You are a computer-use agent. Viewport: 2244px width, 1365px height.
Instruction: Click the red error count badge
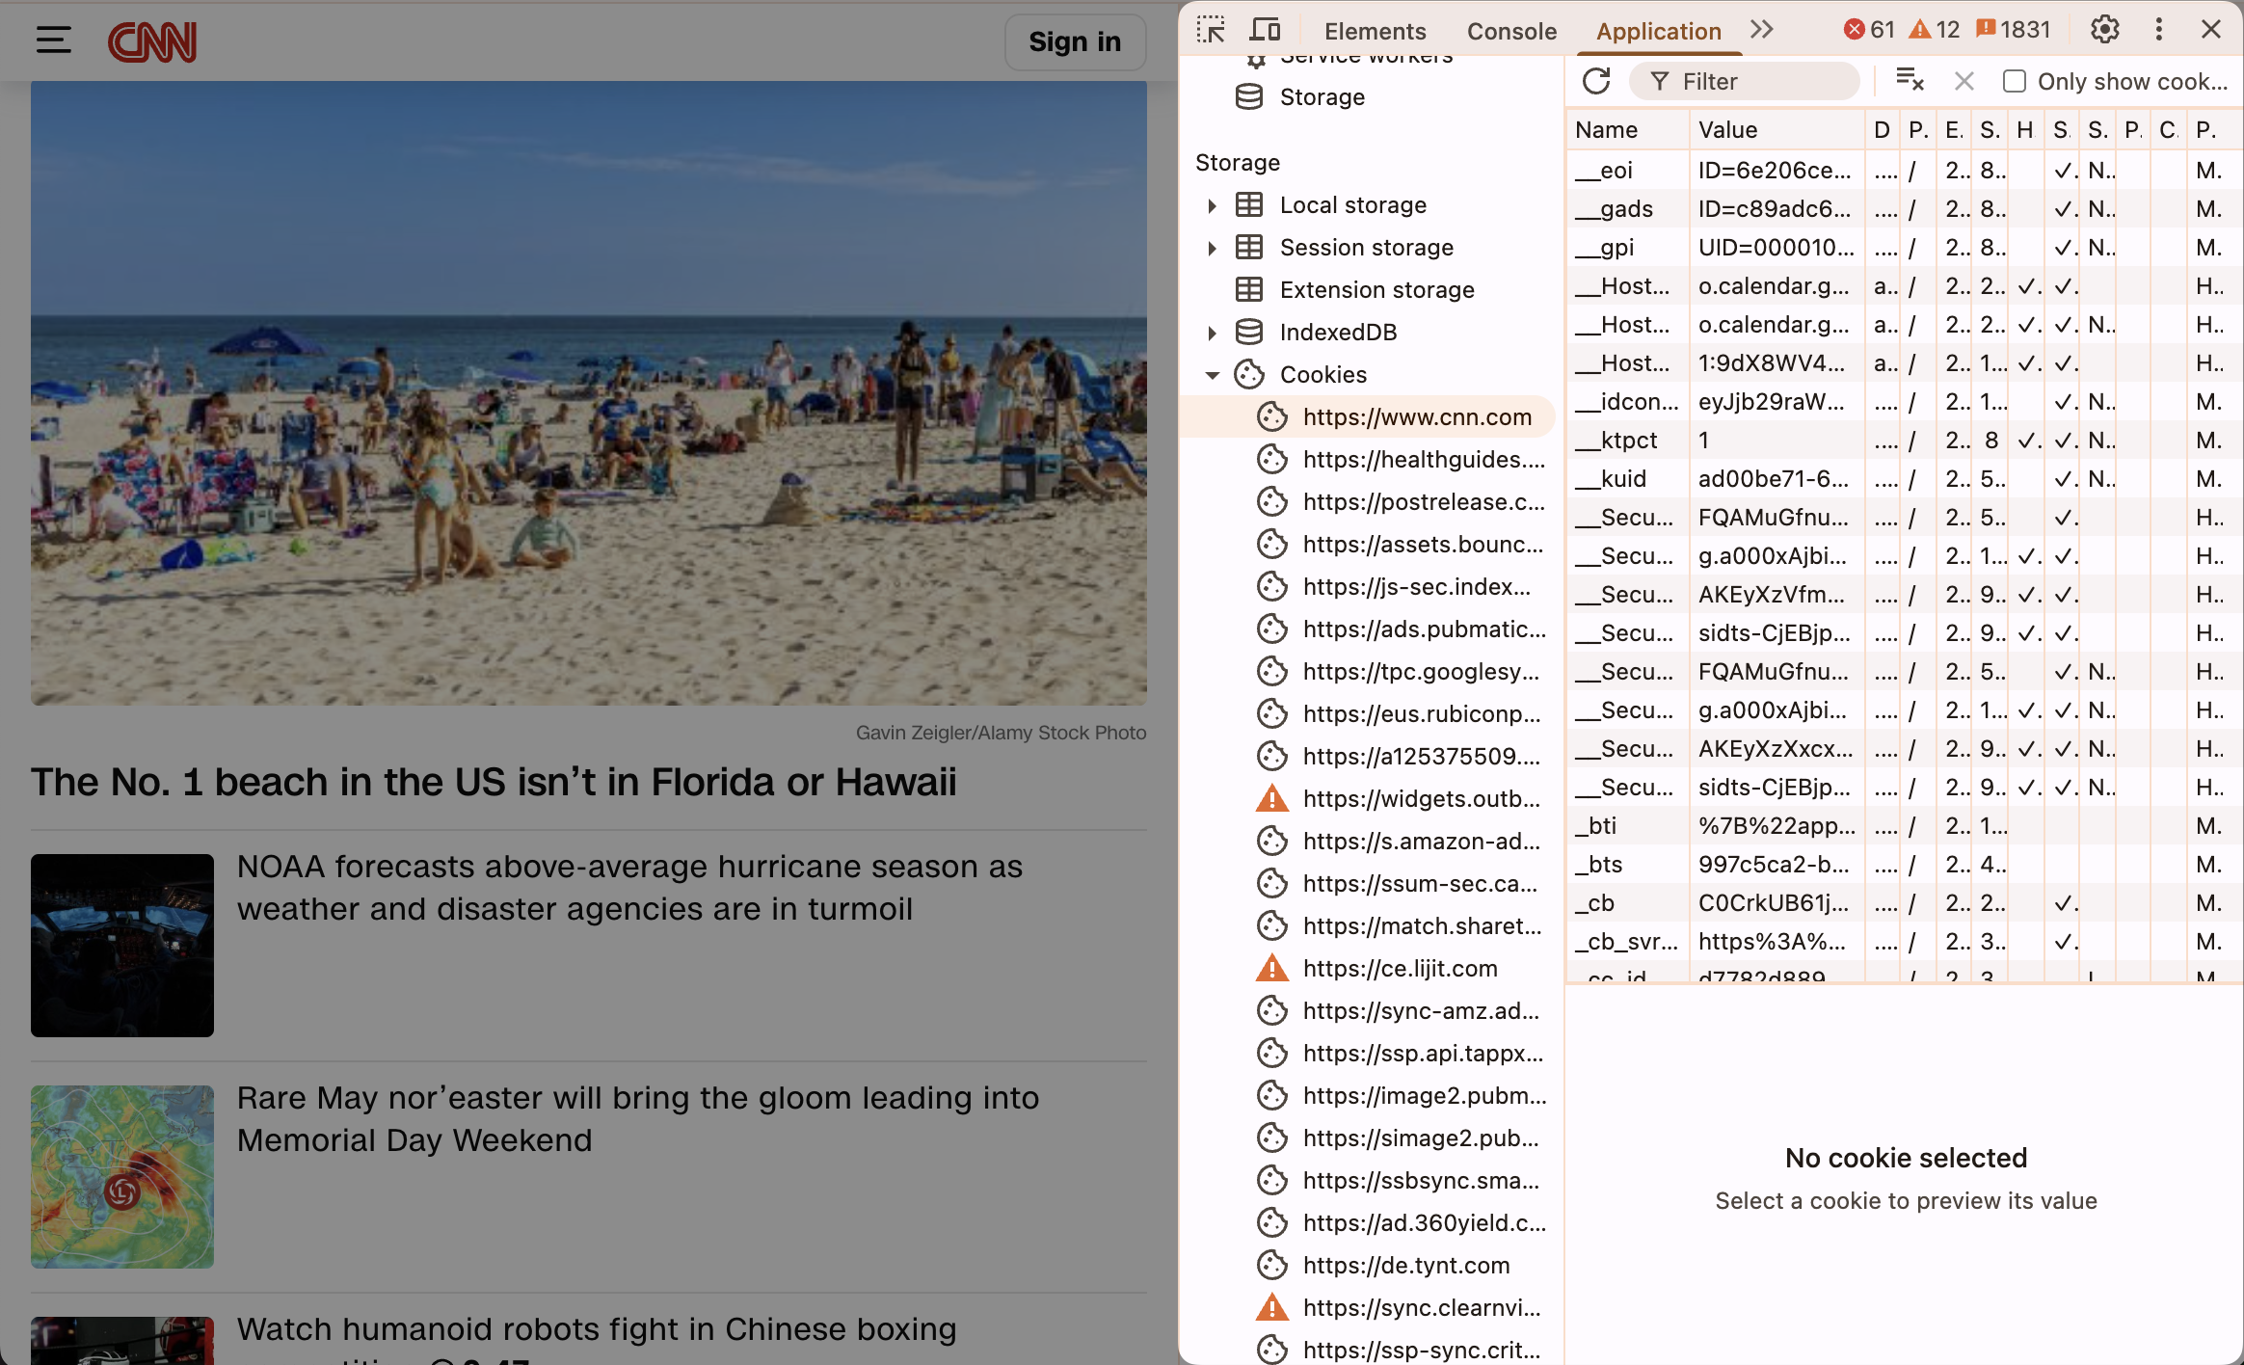pyautogui.click(x=1868, y=30)
